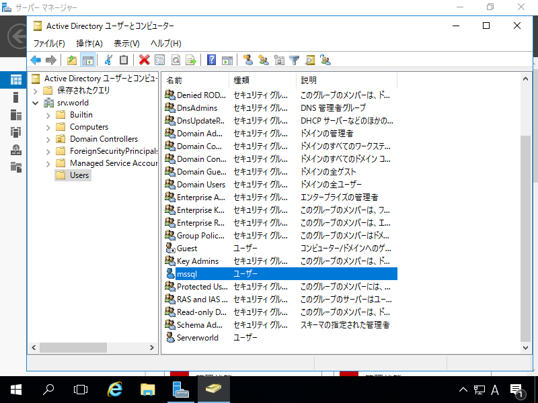Click the vertical scrollbar up arrow in list
This screenshot has width=538, height=403.
525,79
